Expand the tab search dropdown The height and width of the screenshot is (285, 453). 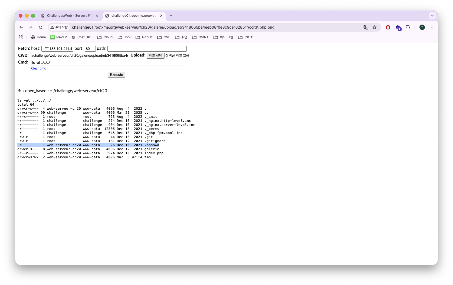coord(432,16)
